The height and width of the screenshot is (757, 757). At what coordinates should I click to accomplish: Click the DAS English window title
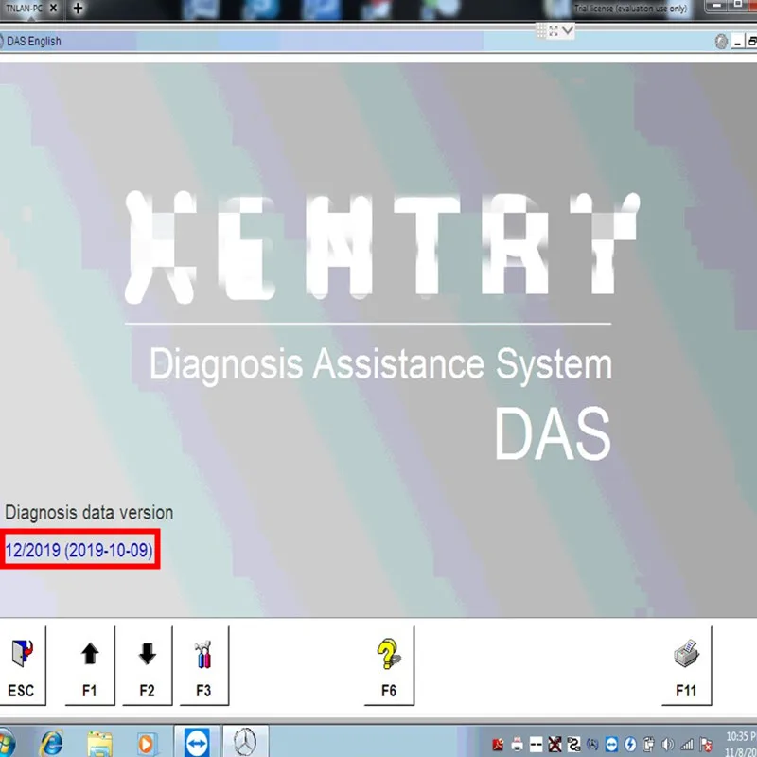[34, 42]
